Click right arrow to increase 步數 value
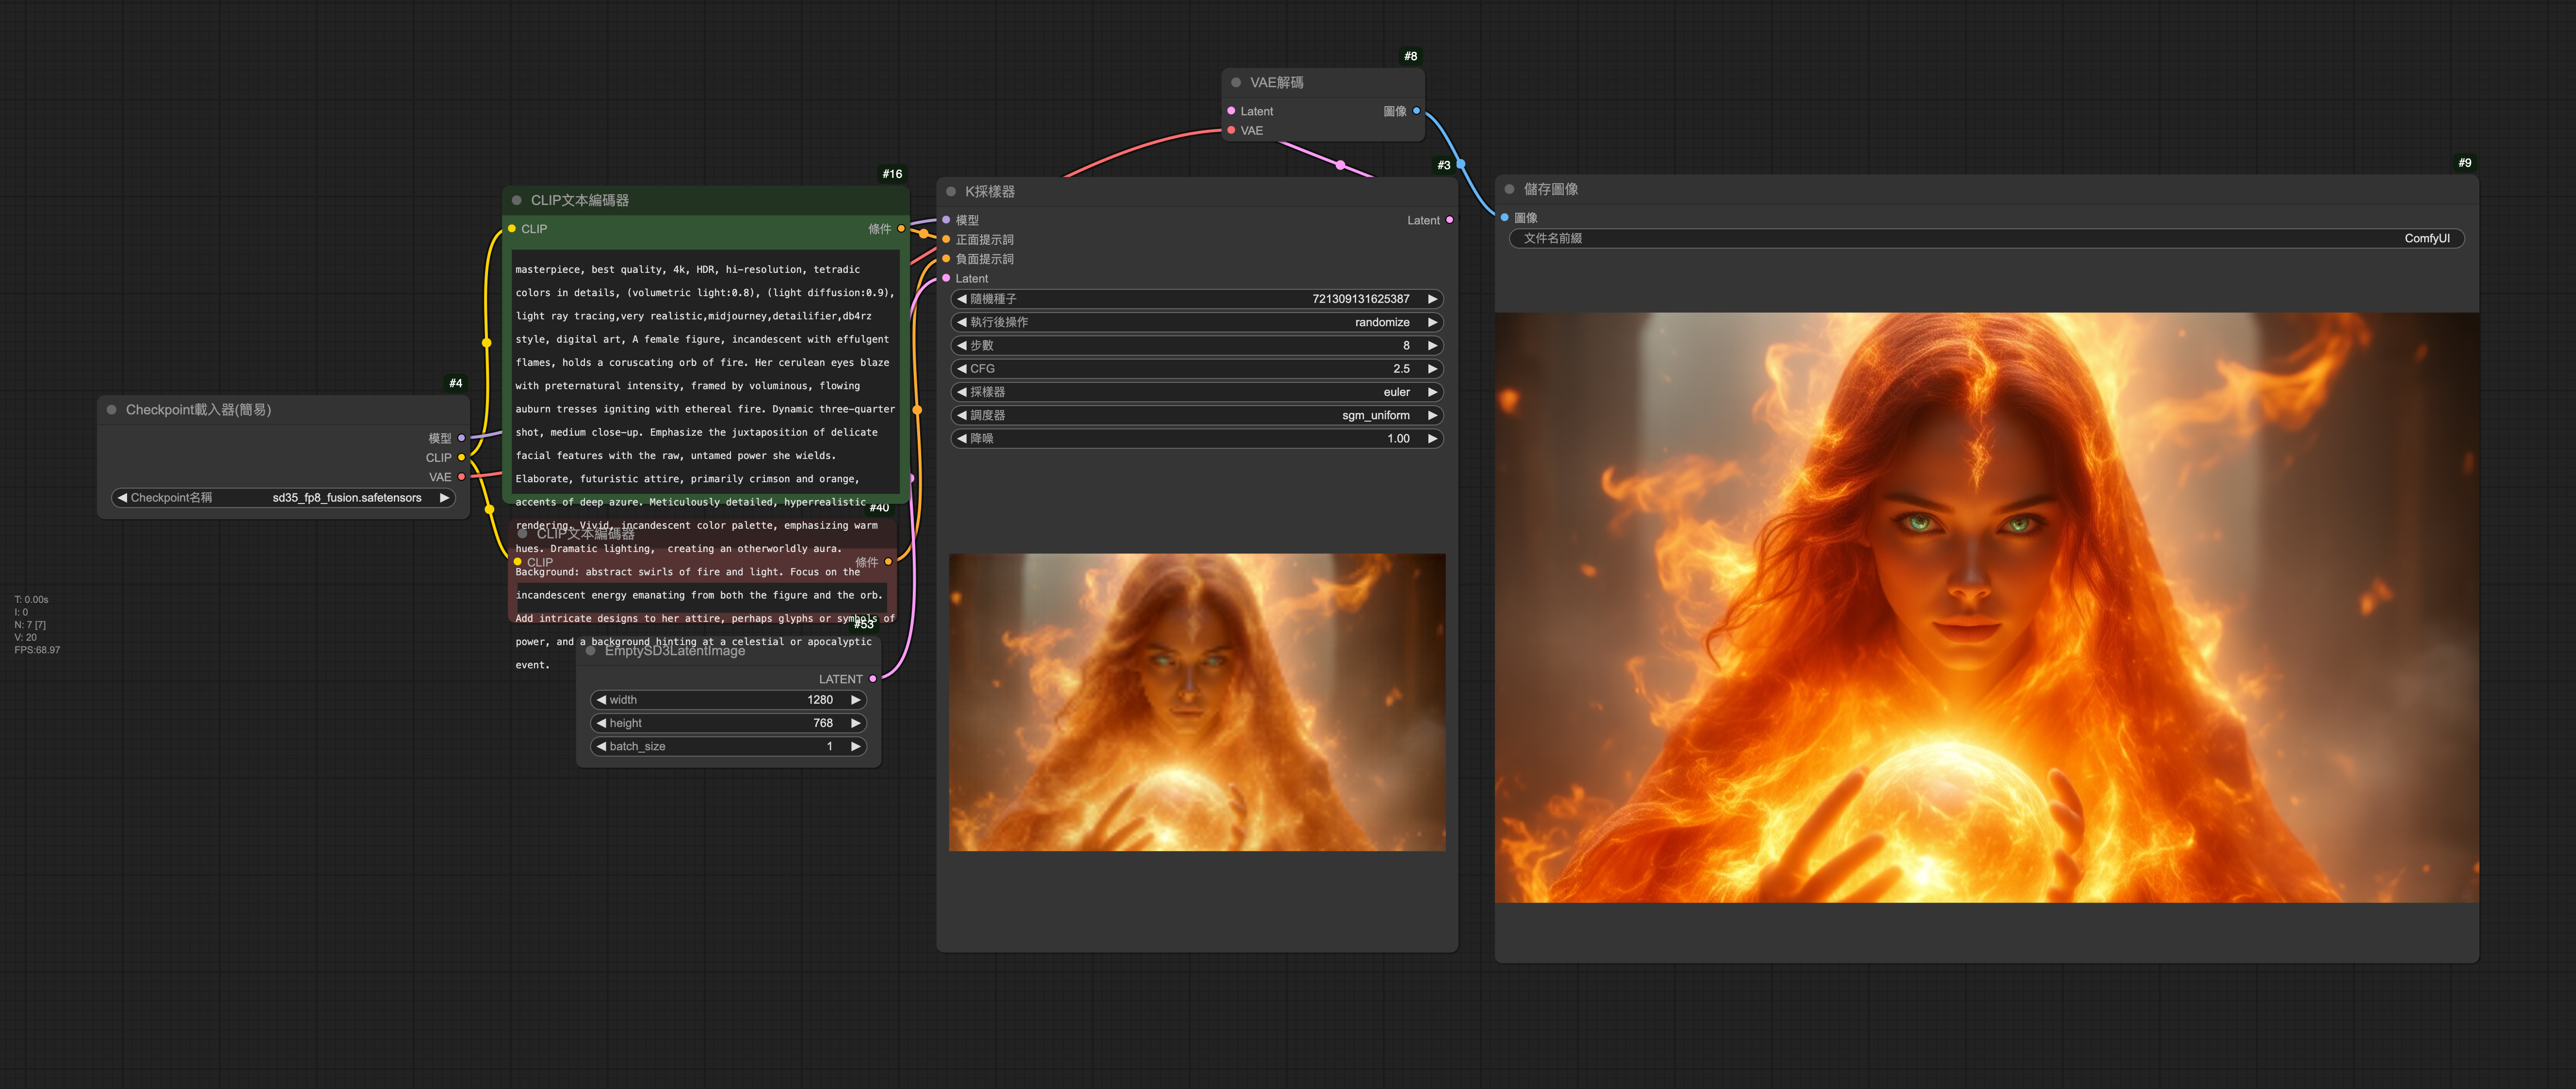2576x1089 pixels. (1433, 345)
